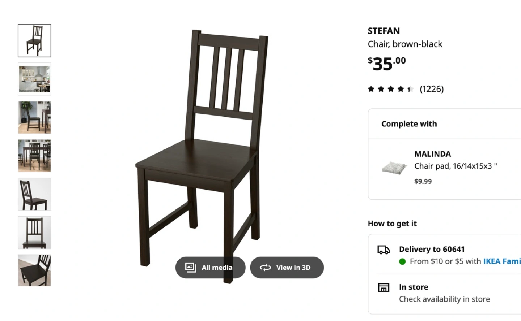The height and width of the screenshot is (321, 521).
Task: Click the All media gallery icon
Action: point(190,267)
